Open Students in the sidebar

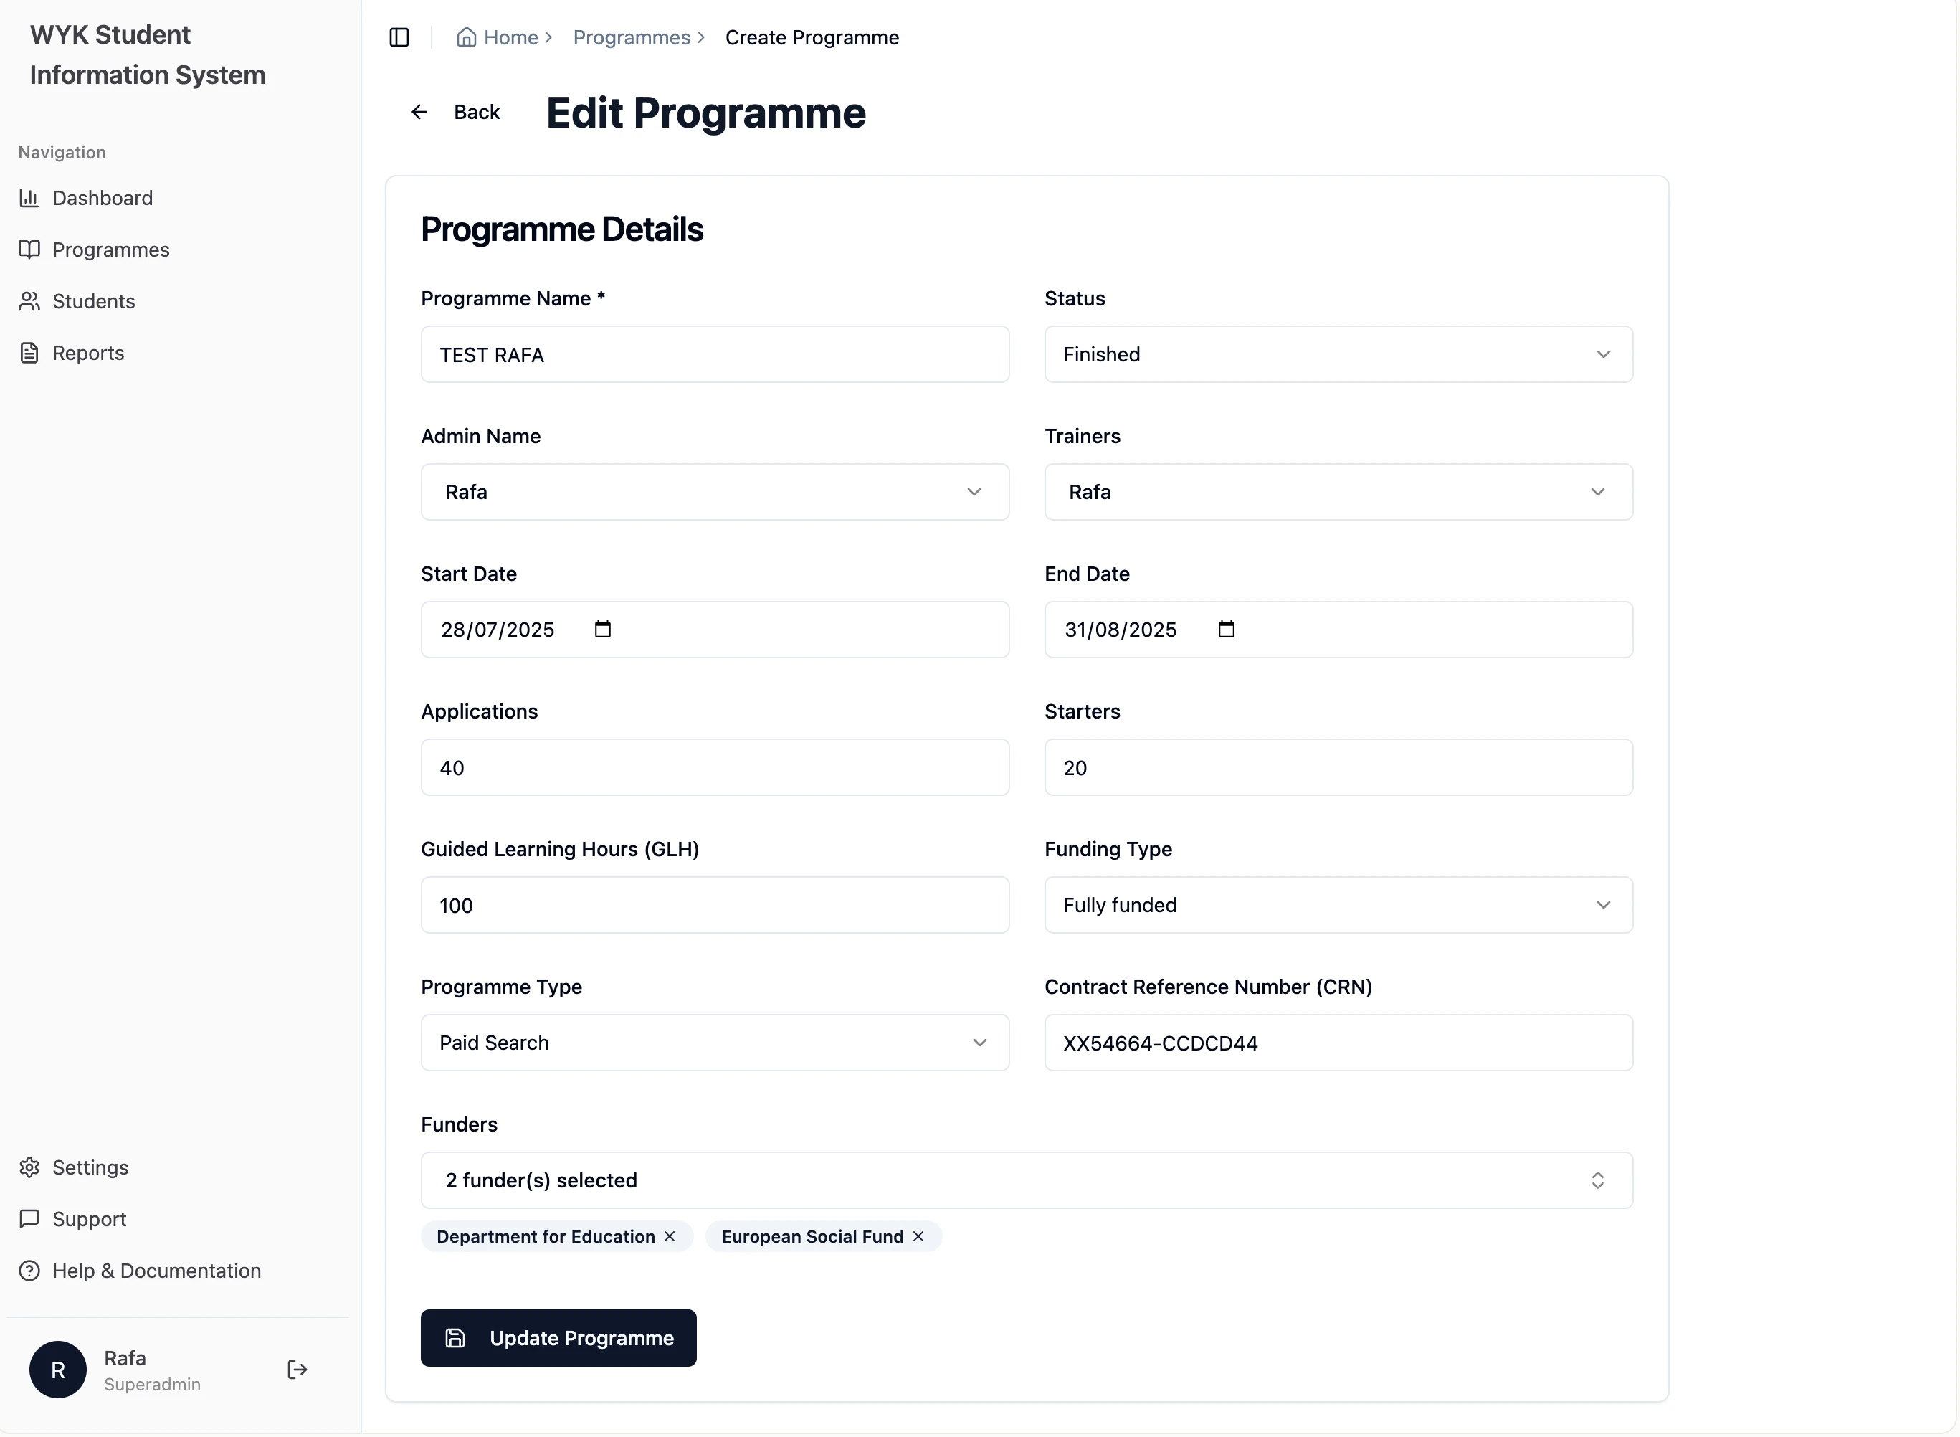tap(93, 301)
